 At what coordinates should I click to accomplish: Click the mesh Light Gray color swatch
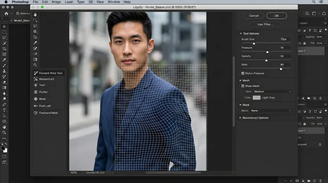pyautogui.click(x=257, y=98)
